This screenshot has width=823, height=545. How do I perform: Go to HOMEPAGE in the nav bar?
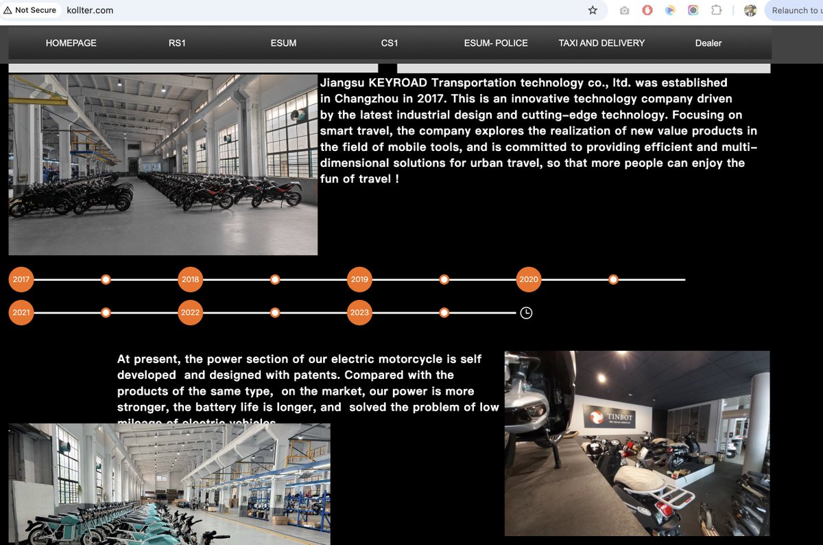tap(71, 43)
